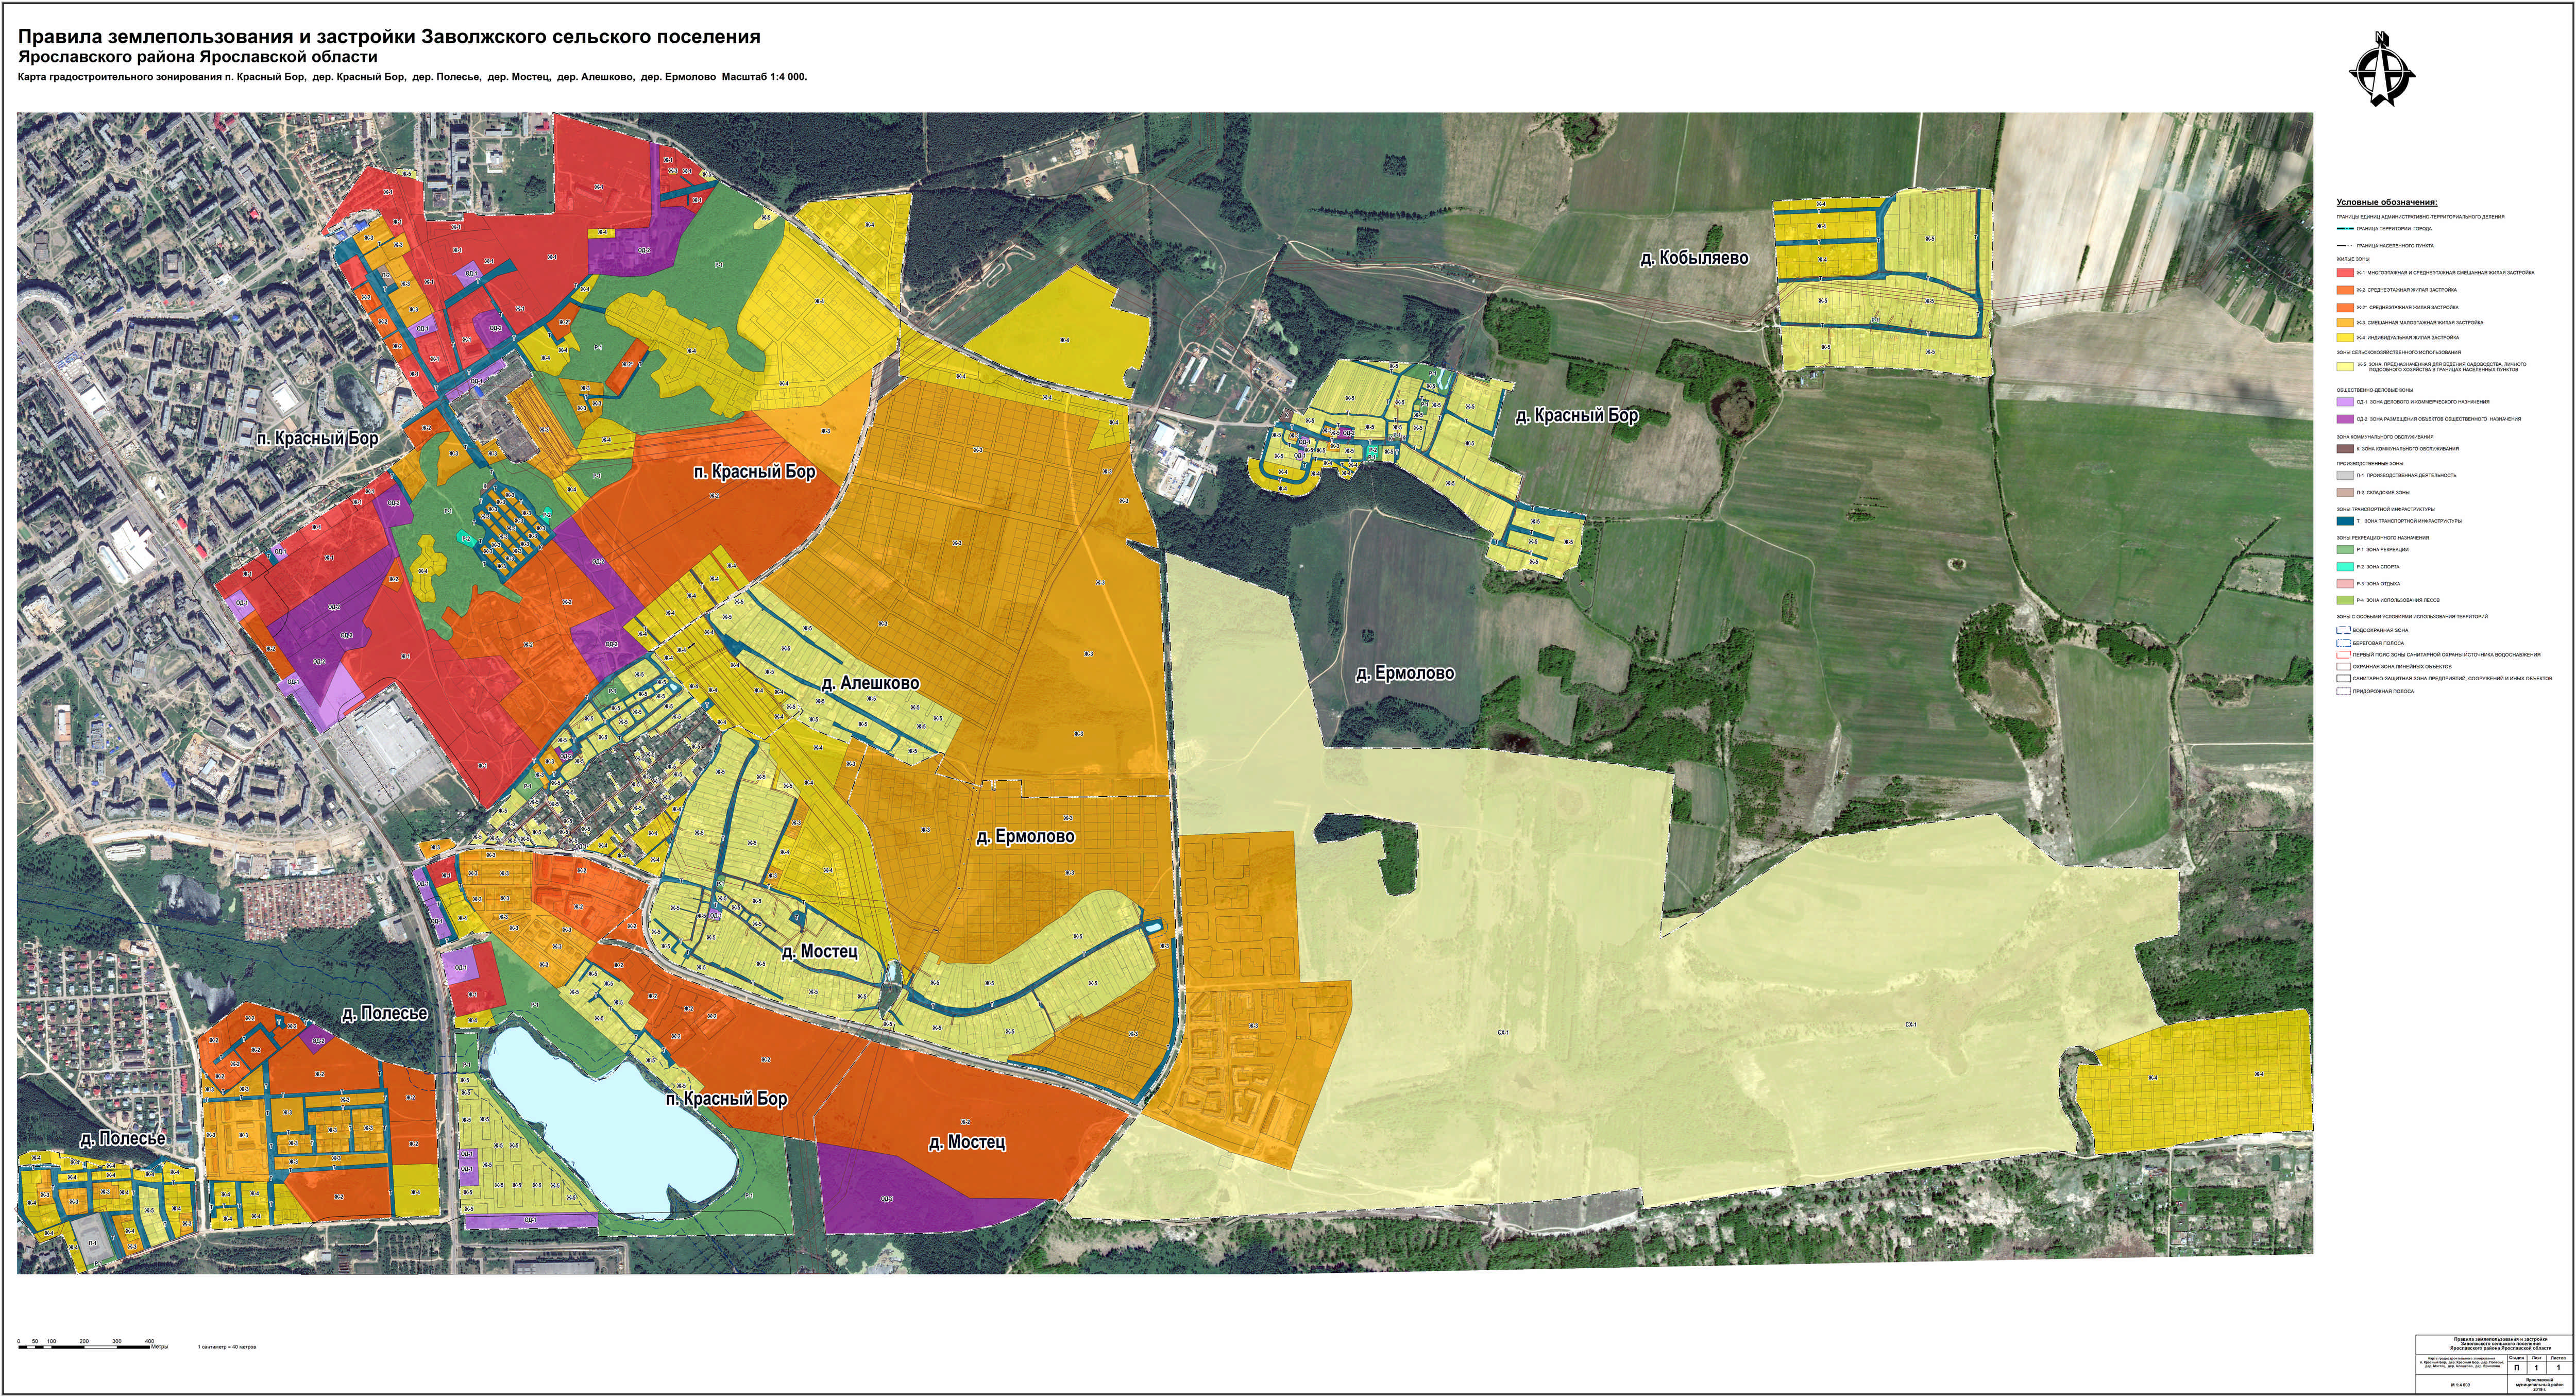Click the scale bar at bottom left
The height and width of the screenshot is (1397, 2576).
tap(85, 1347)
